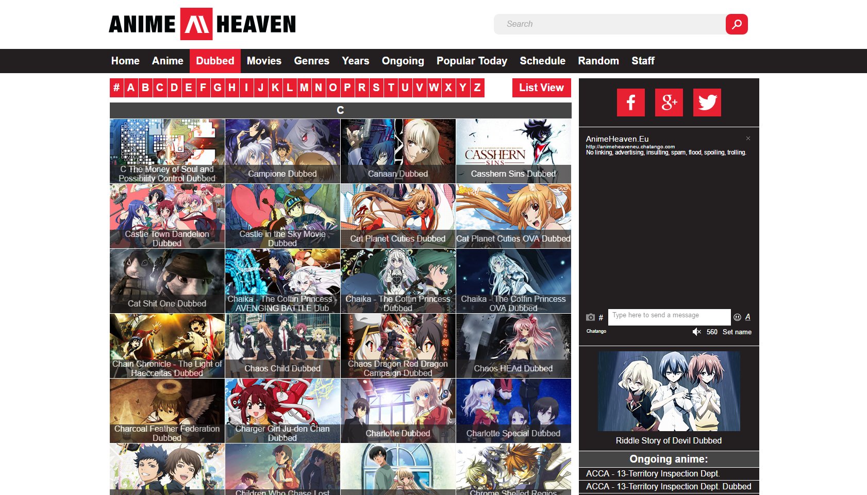Open ACCA - 13-Territory Inspection Dept. Dubbed link
The width and height of the screenshot is (867, 495).
(668, 486)
